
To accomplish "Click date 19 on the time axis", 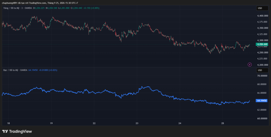I will (x=51, y=123).
